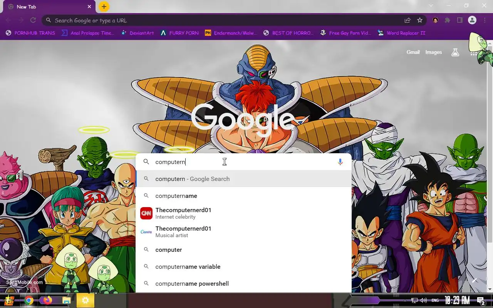Open a new tab with the plus button
This screenshot has height=308, width=493.
[x=104, y=7]
